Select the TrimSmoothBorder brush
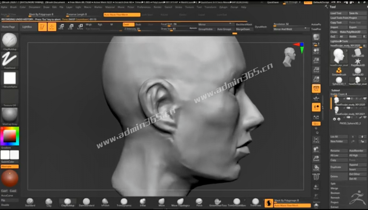Viewport: 368px width, 210px height. coord(237,202)
